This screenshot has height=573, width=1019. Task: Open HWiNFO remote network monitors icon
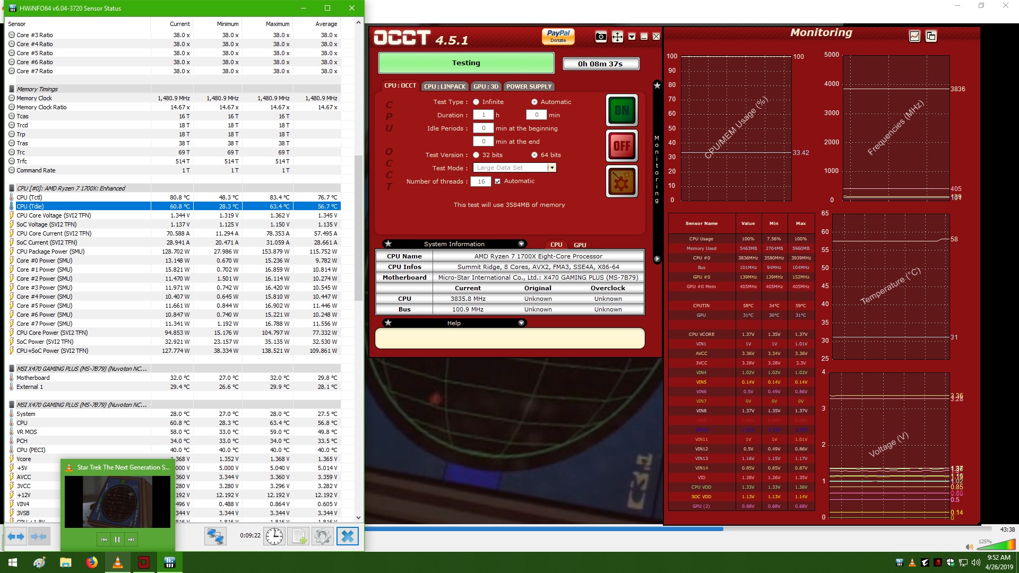coord(215,536)
